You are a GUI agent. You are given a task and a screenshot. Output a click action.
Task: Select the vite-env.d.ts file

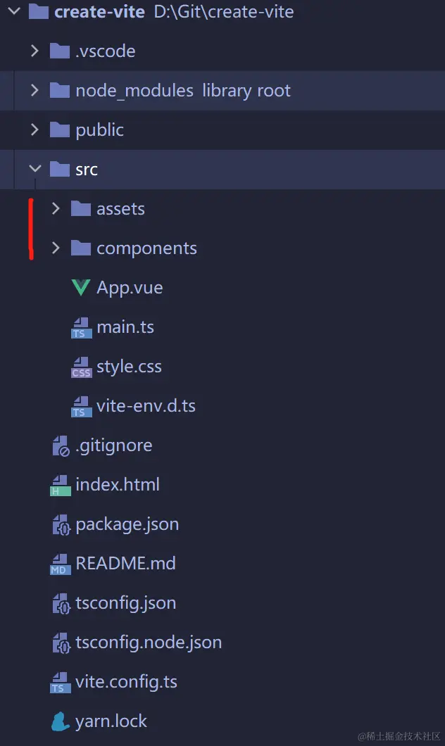pyautogui.click(x=146, y=406)
